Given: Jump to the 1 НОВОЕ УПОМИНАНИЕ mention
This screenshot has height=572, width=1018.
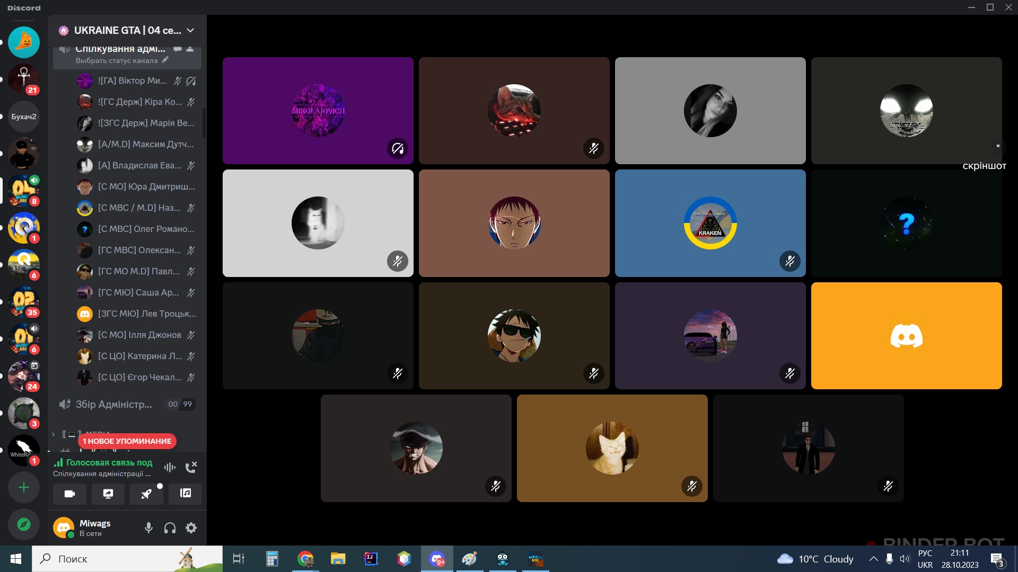Looking at the screenshot, I should (x=127, y=441).
